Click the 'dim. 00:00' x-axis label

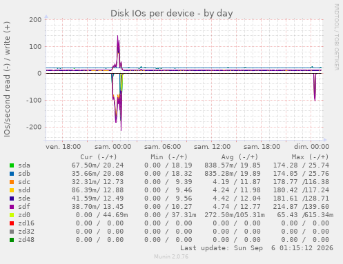(311, 147)
